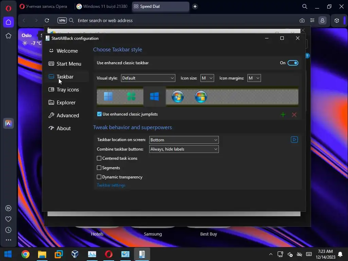Choose the Windows 7 orb start button
The height and width of the screenshot is (261, 348).
point(177,97)
